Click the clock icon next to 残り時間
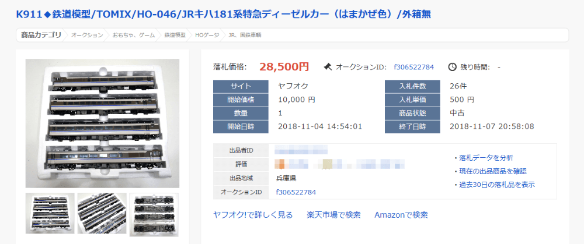The width and height of the screenshot is (584, 244). 452,66
